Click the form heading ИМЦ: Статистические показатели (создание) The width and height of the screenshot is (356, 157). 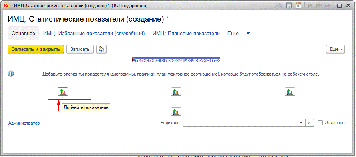click(x=88, y=19)
